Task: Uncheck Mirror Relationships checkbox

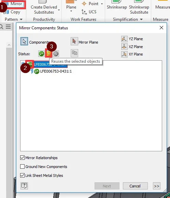Action: tap(22, 158)
